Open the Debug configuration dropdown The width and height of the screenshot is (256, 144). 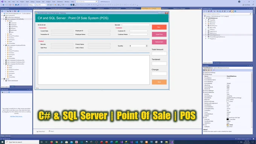[x=32, y=5]
